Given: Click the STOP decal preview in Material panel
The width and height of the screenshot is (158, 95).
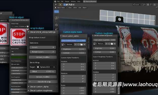Looking at the screenshot, I should coord(19,37).
